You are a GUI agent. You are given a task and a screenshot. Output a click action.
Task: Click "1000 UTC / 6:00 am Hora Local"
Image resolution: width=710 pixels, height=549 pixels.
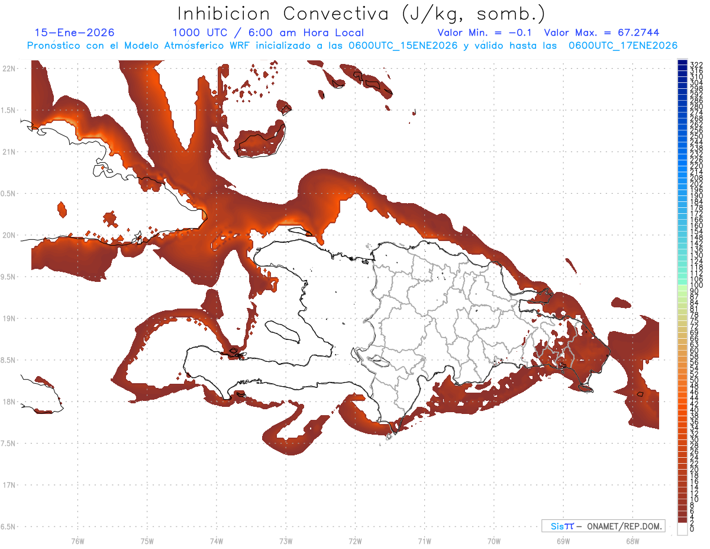click(x=268, y=33)
